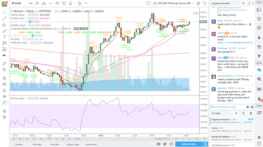Click the PUBLISH IDEA button

tap(189, 144)
